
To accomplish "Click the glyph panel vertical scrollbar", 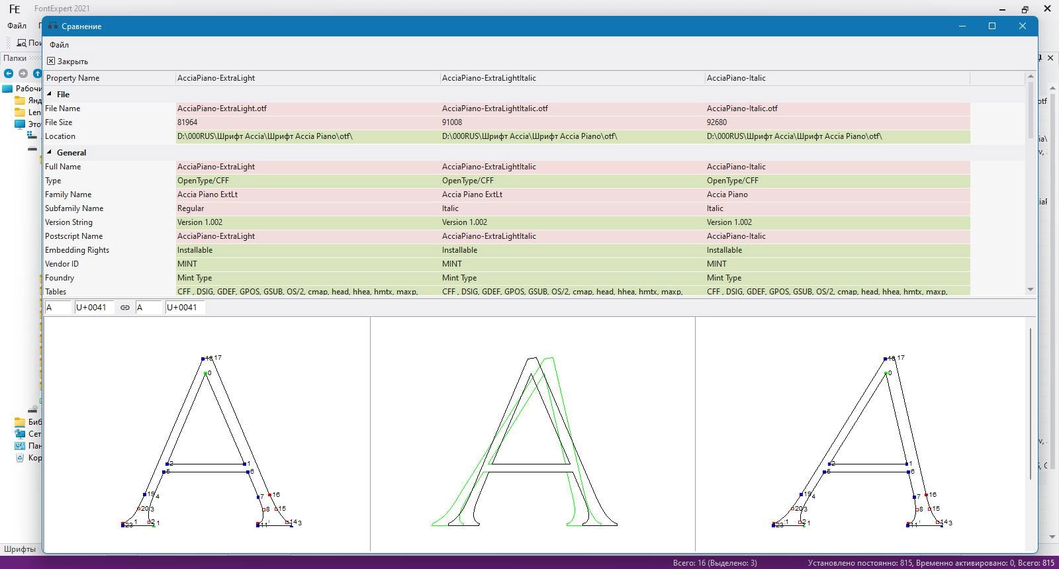I will coord(1031,404).
